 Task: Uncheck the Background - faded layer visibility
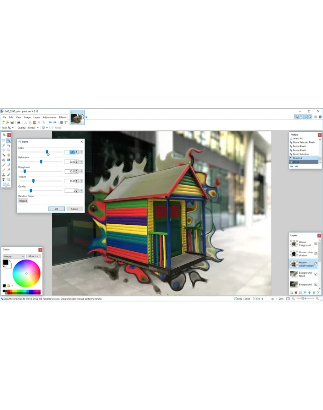[x=316, y=274]
